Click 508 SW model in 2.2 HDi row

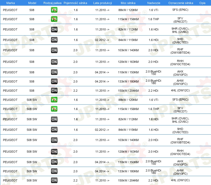point(32,180)
